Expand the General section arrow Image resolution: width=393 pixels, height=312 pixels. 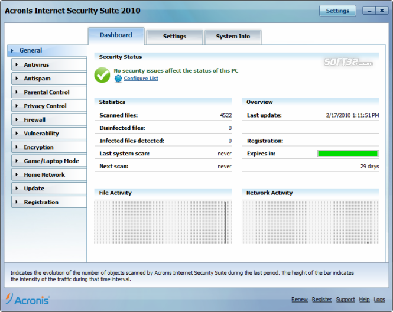tap(12, 51)
